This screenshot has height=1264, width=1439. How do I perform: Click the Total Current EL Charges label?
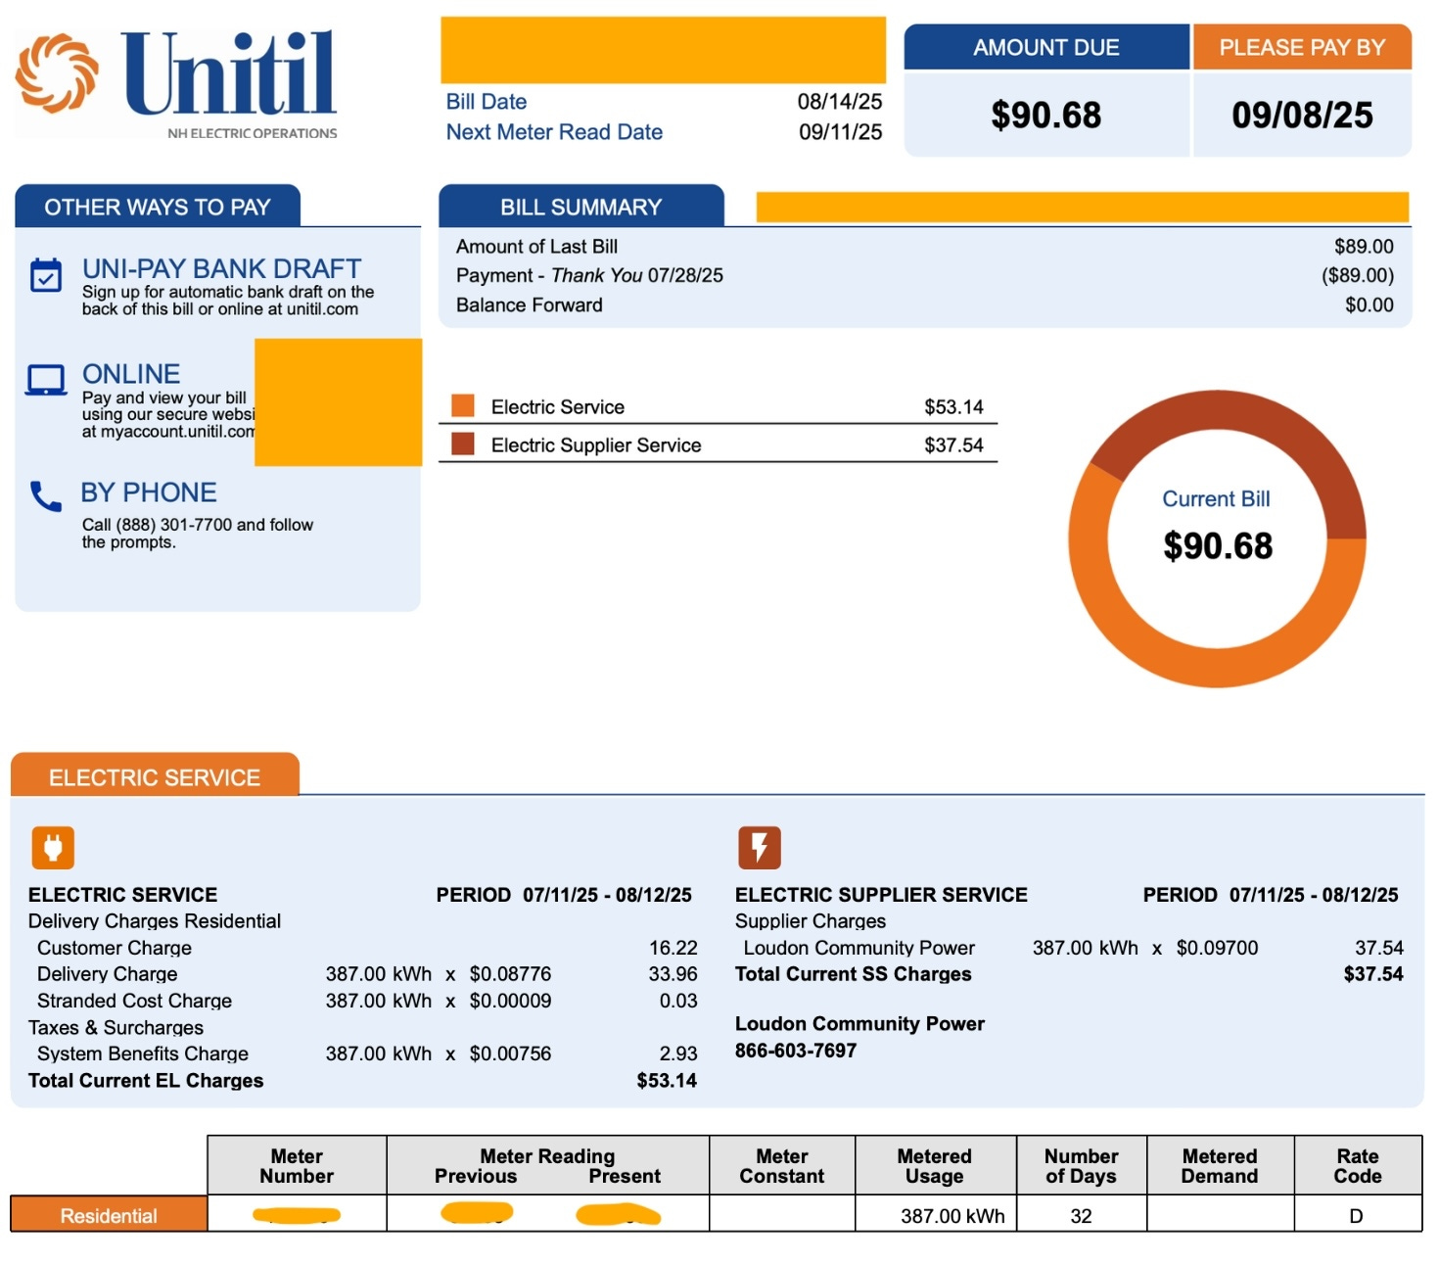[x=146, y=1080]
